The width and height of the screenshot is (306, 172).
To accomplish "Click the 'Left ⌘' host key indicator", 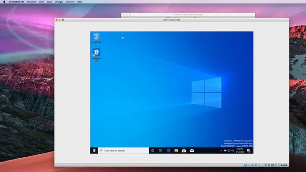I will click(x=284, y=165).
